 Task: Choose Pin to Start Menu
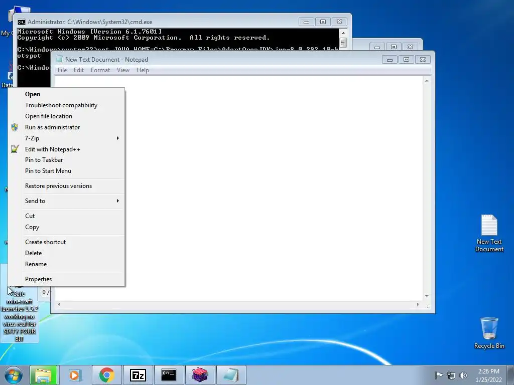point(66,171)
